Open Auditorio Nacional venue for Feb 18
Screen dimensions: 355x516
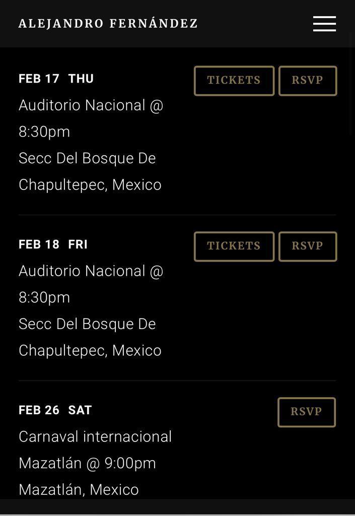(x=91, y=271)
